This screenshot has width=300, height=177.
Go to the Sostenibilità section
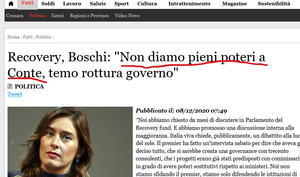click(x=274, y=4)
